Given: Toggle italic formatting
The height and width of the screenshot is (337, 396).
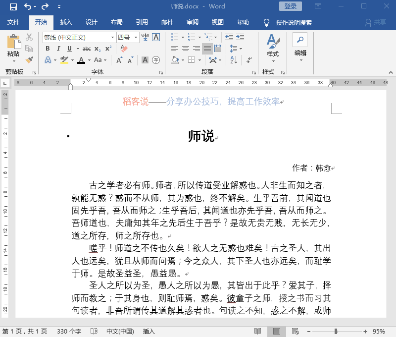Looking at the screenshot, I should click(x=58, y=49).
